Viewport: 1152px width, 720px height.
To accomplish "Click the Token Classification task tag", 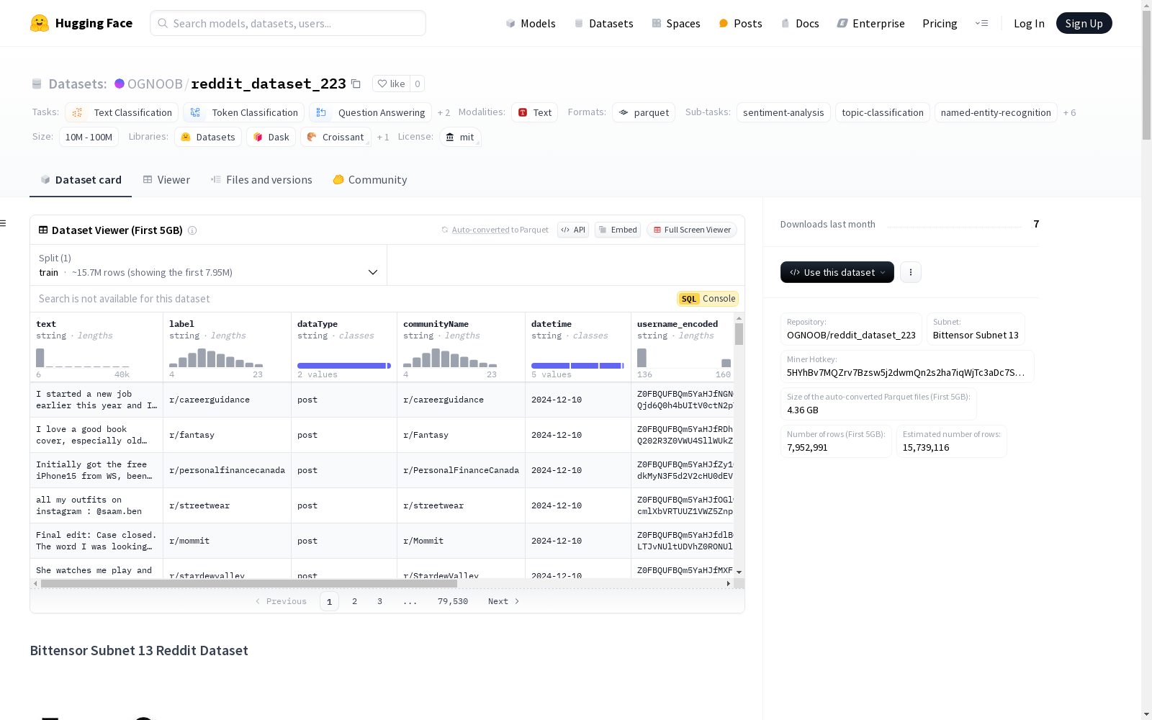I will click(243, 112).
